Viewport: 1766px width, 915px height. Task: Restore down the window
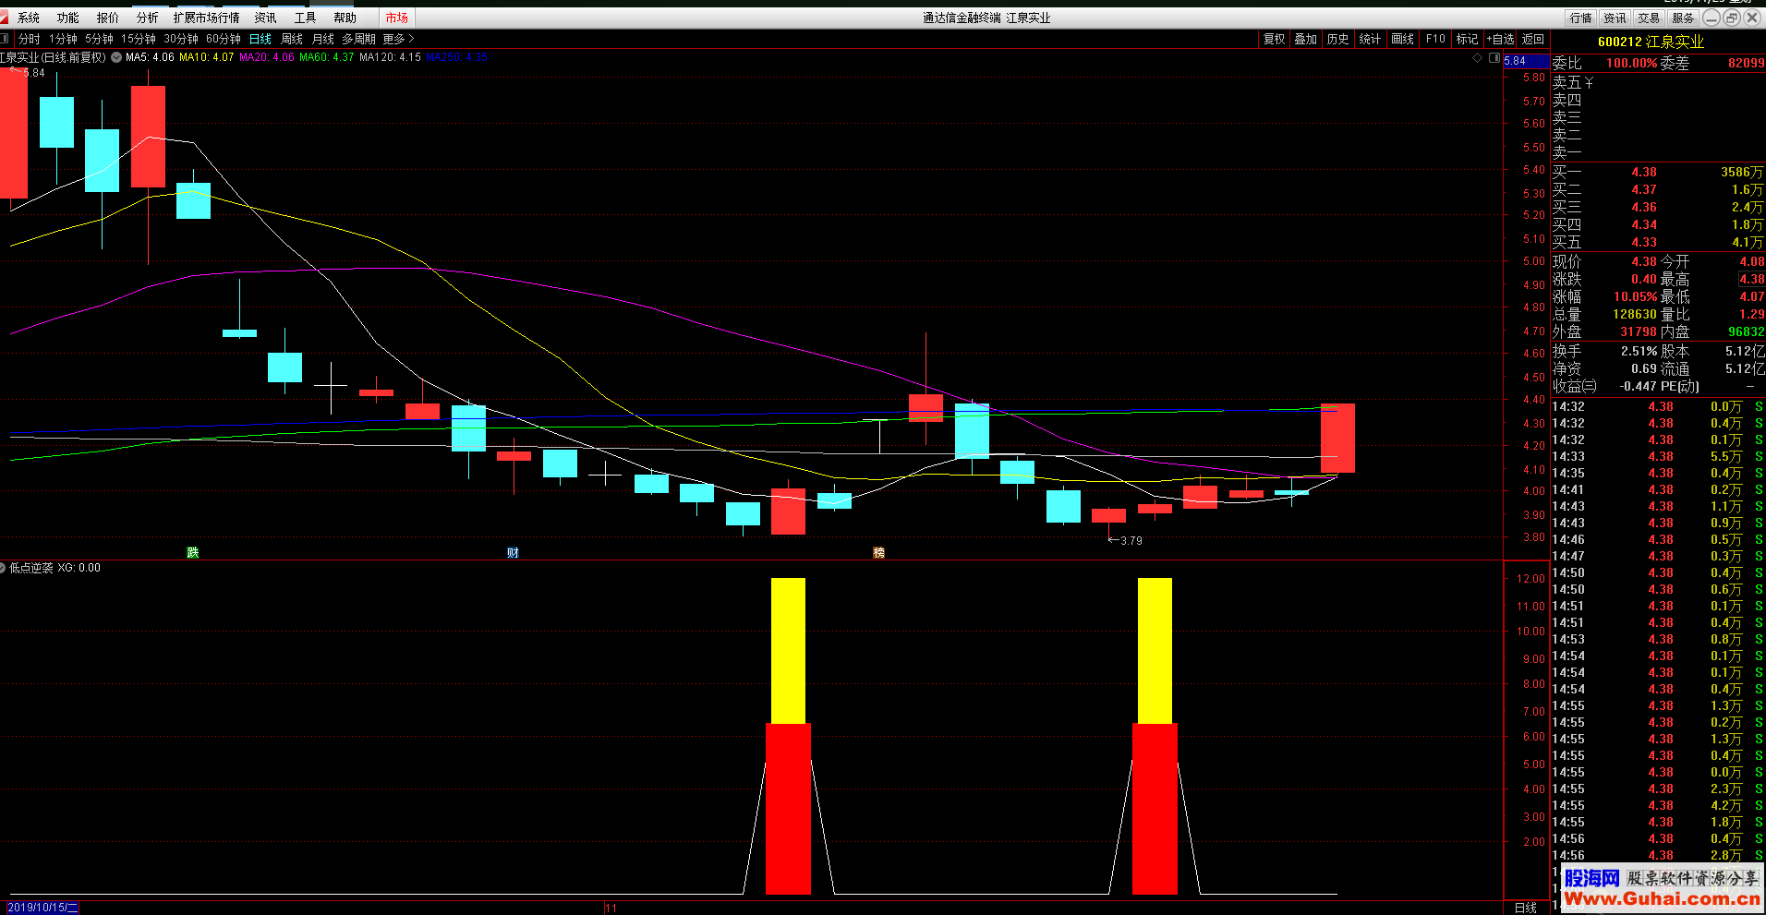point(1732,18)
